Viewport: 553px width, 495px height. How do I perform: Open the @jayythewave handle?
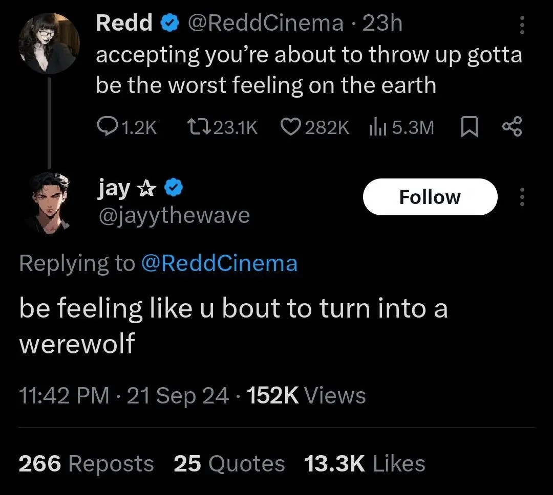[x=174, y=215]
